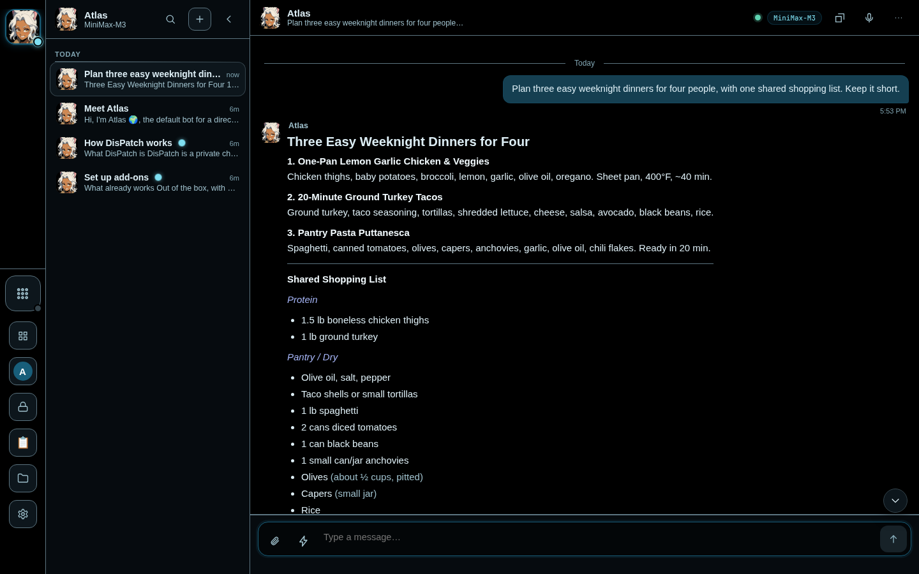Click the Atlas avatar beside the reply message

(271, 133)
